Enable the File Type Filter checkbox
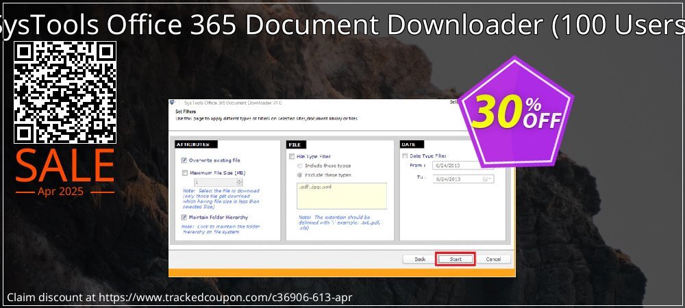 pyautogui.click(x=292, y=156)
